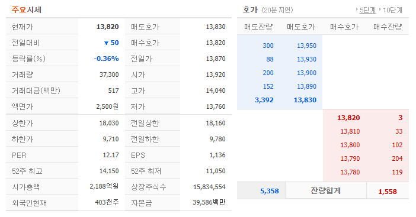The width and height of the screenshot is (416, 217).
Task: Click the 매수잔량 column header
Action: [x=388, y=27]
